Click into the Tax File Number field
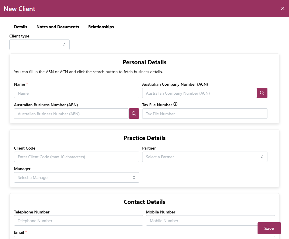 pos(205,114)
